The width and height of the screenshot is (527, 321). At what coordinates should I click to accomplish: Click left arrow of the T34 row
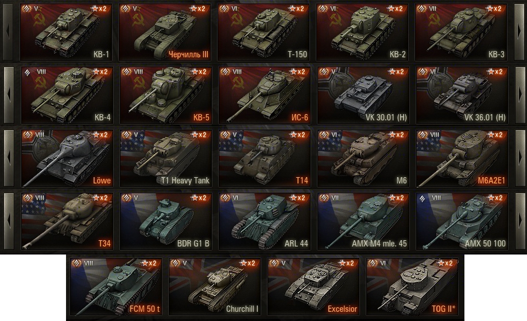(9, 221)
